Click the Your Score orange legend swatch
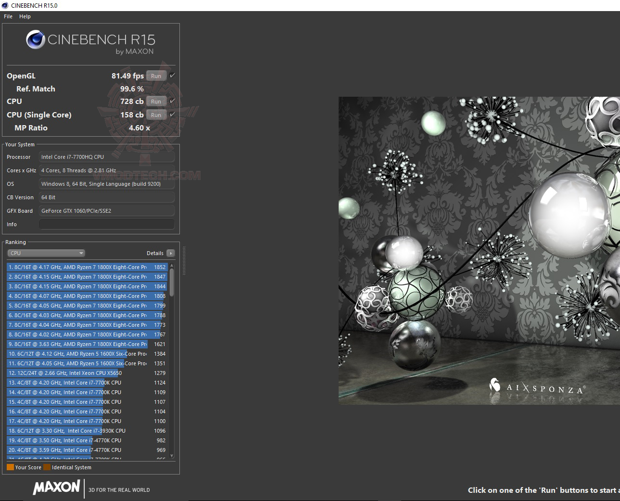The image size is (620, 501). point(10,467)
